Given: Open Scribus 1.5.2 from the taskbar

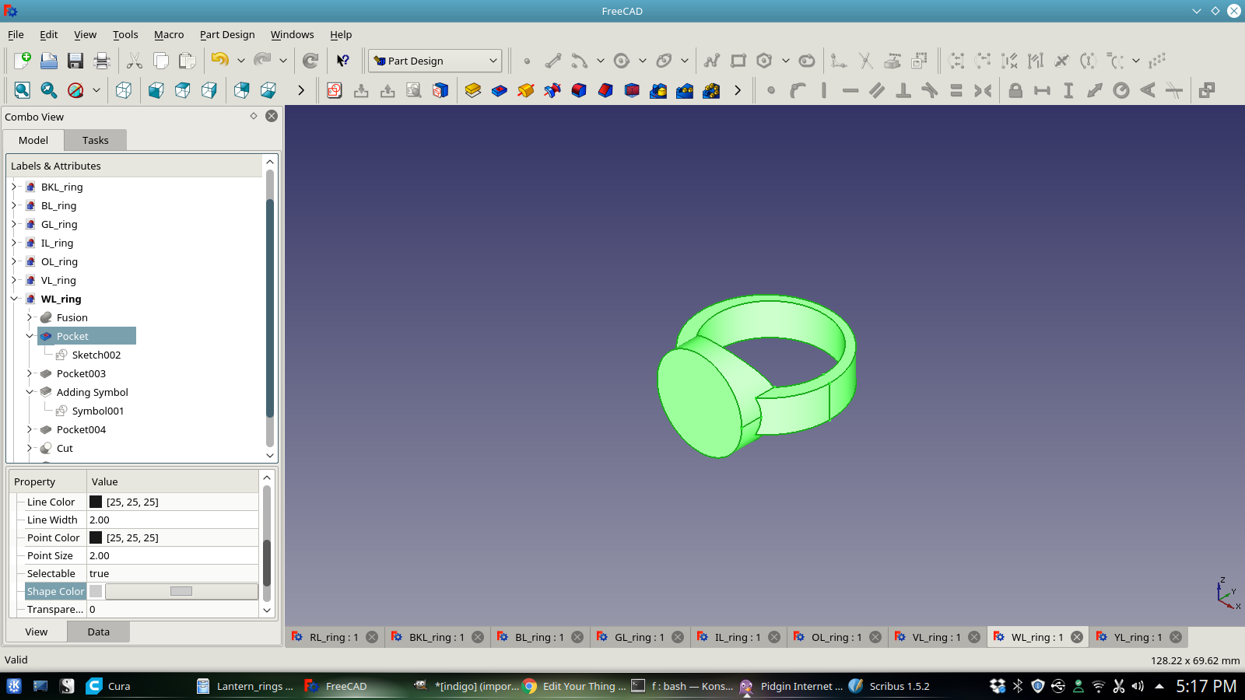Looking at the screenshot, I should click(889, 686).
